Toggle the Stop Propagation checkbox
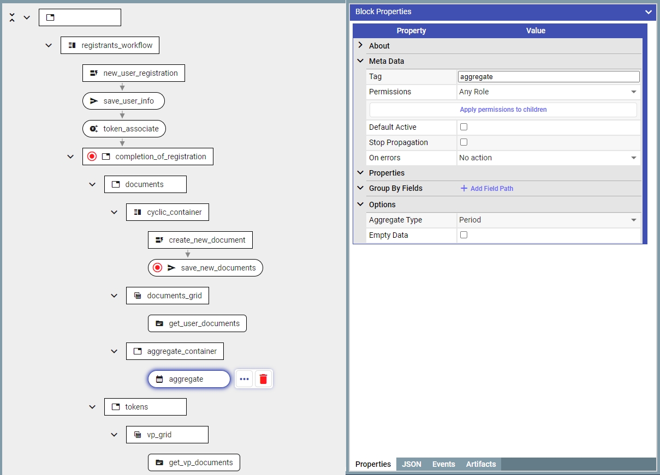Viewport: 660px width, 475px height. 463,142
